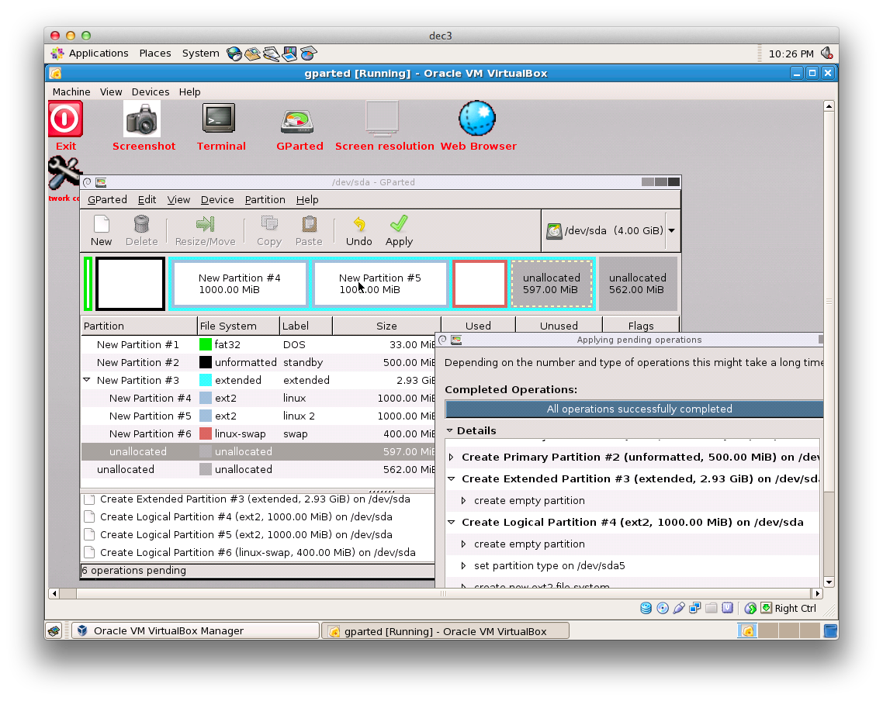
Task: Open the network config wrench icon
Action: (64, 173)
